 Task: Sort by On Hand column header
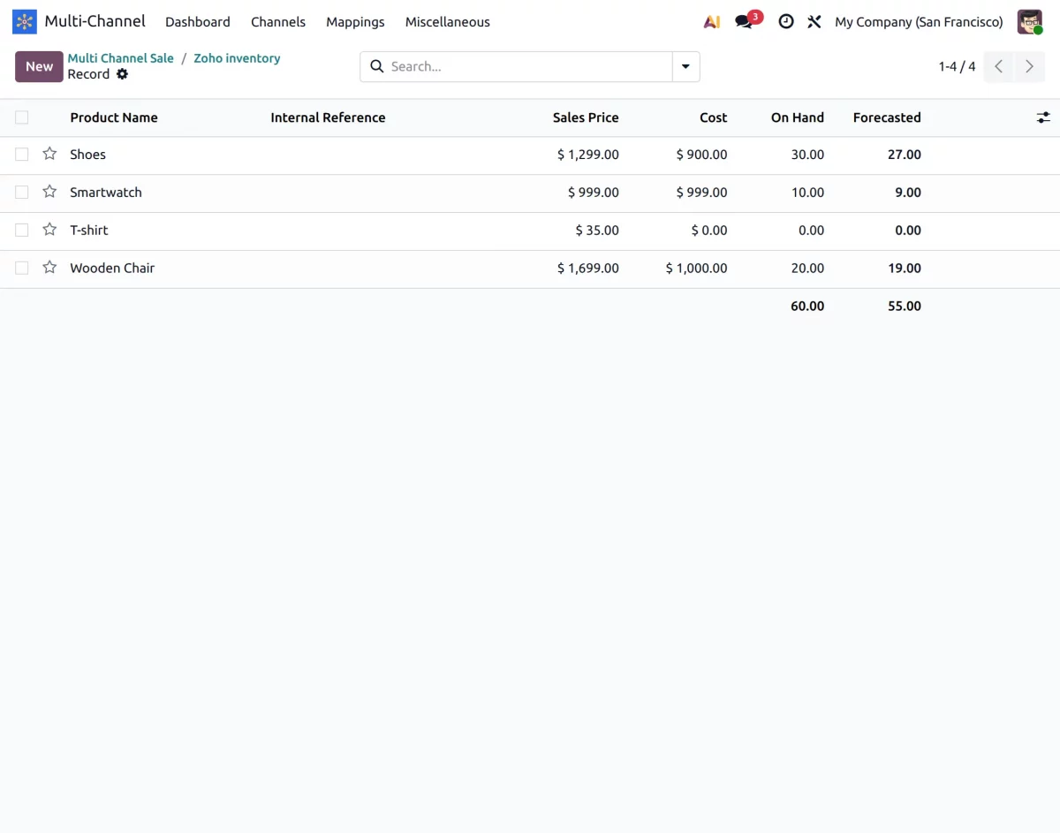(797, 117)
